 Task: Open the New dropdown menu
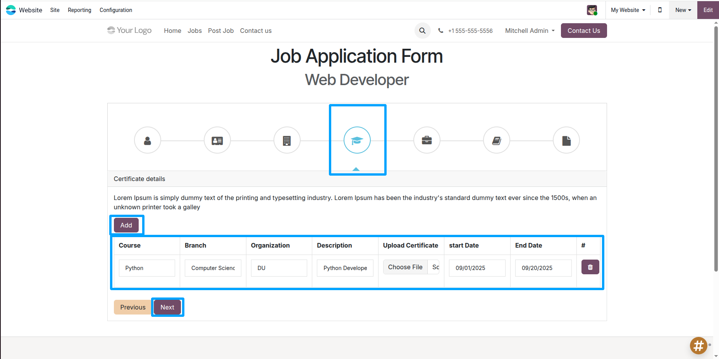tap(683, 10)
